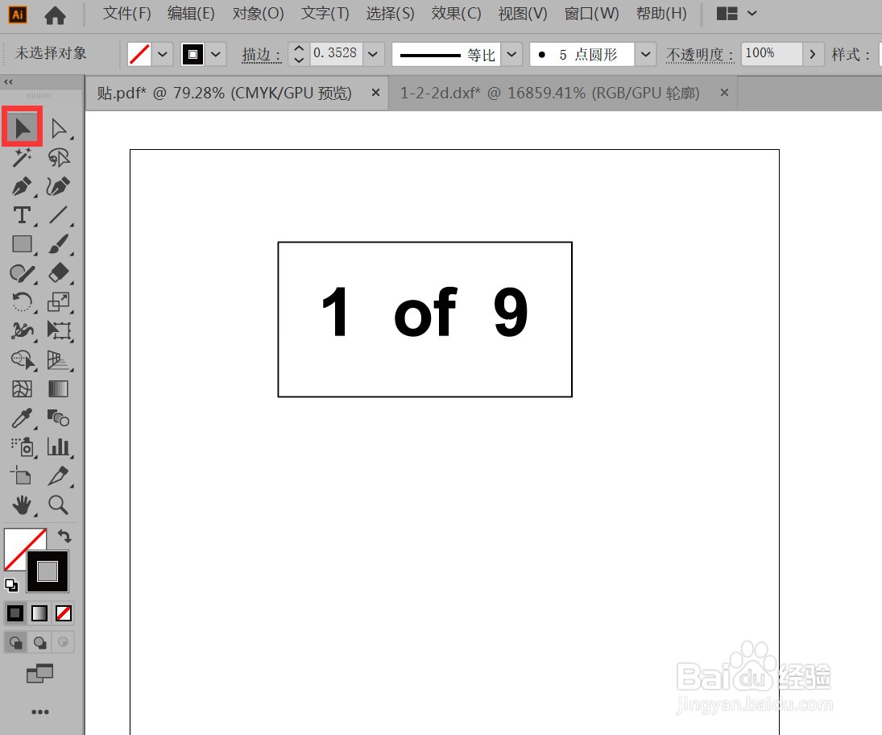
Task: Select the Direct Selection tool
Action: (x=59, y=128)
